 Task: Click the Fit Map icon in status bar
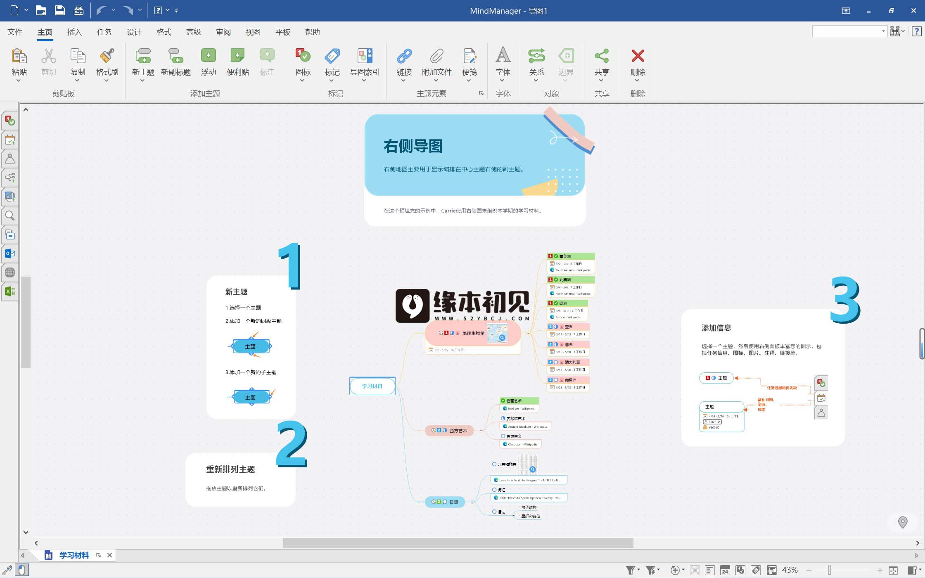coord(893,570)
